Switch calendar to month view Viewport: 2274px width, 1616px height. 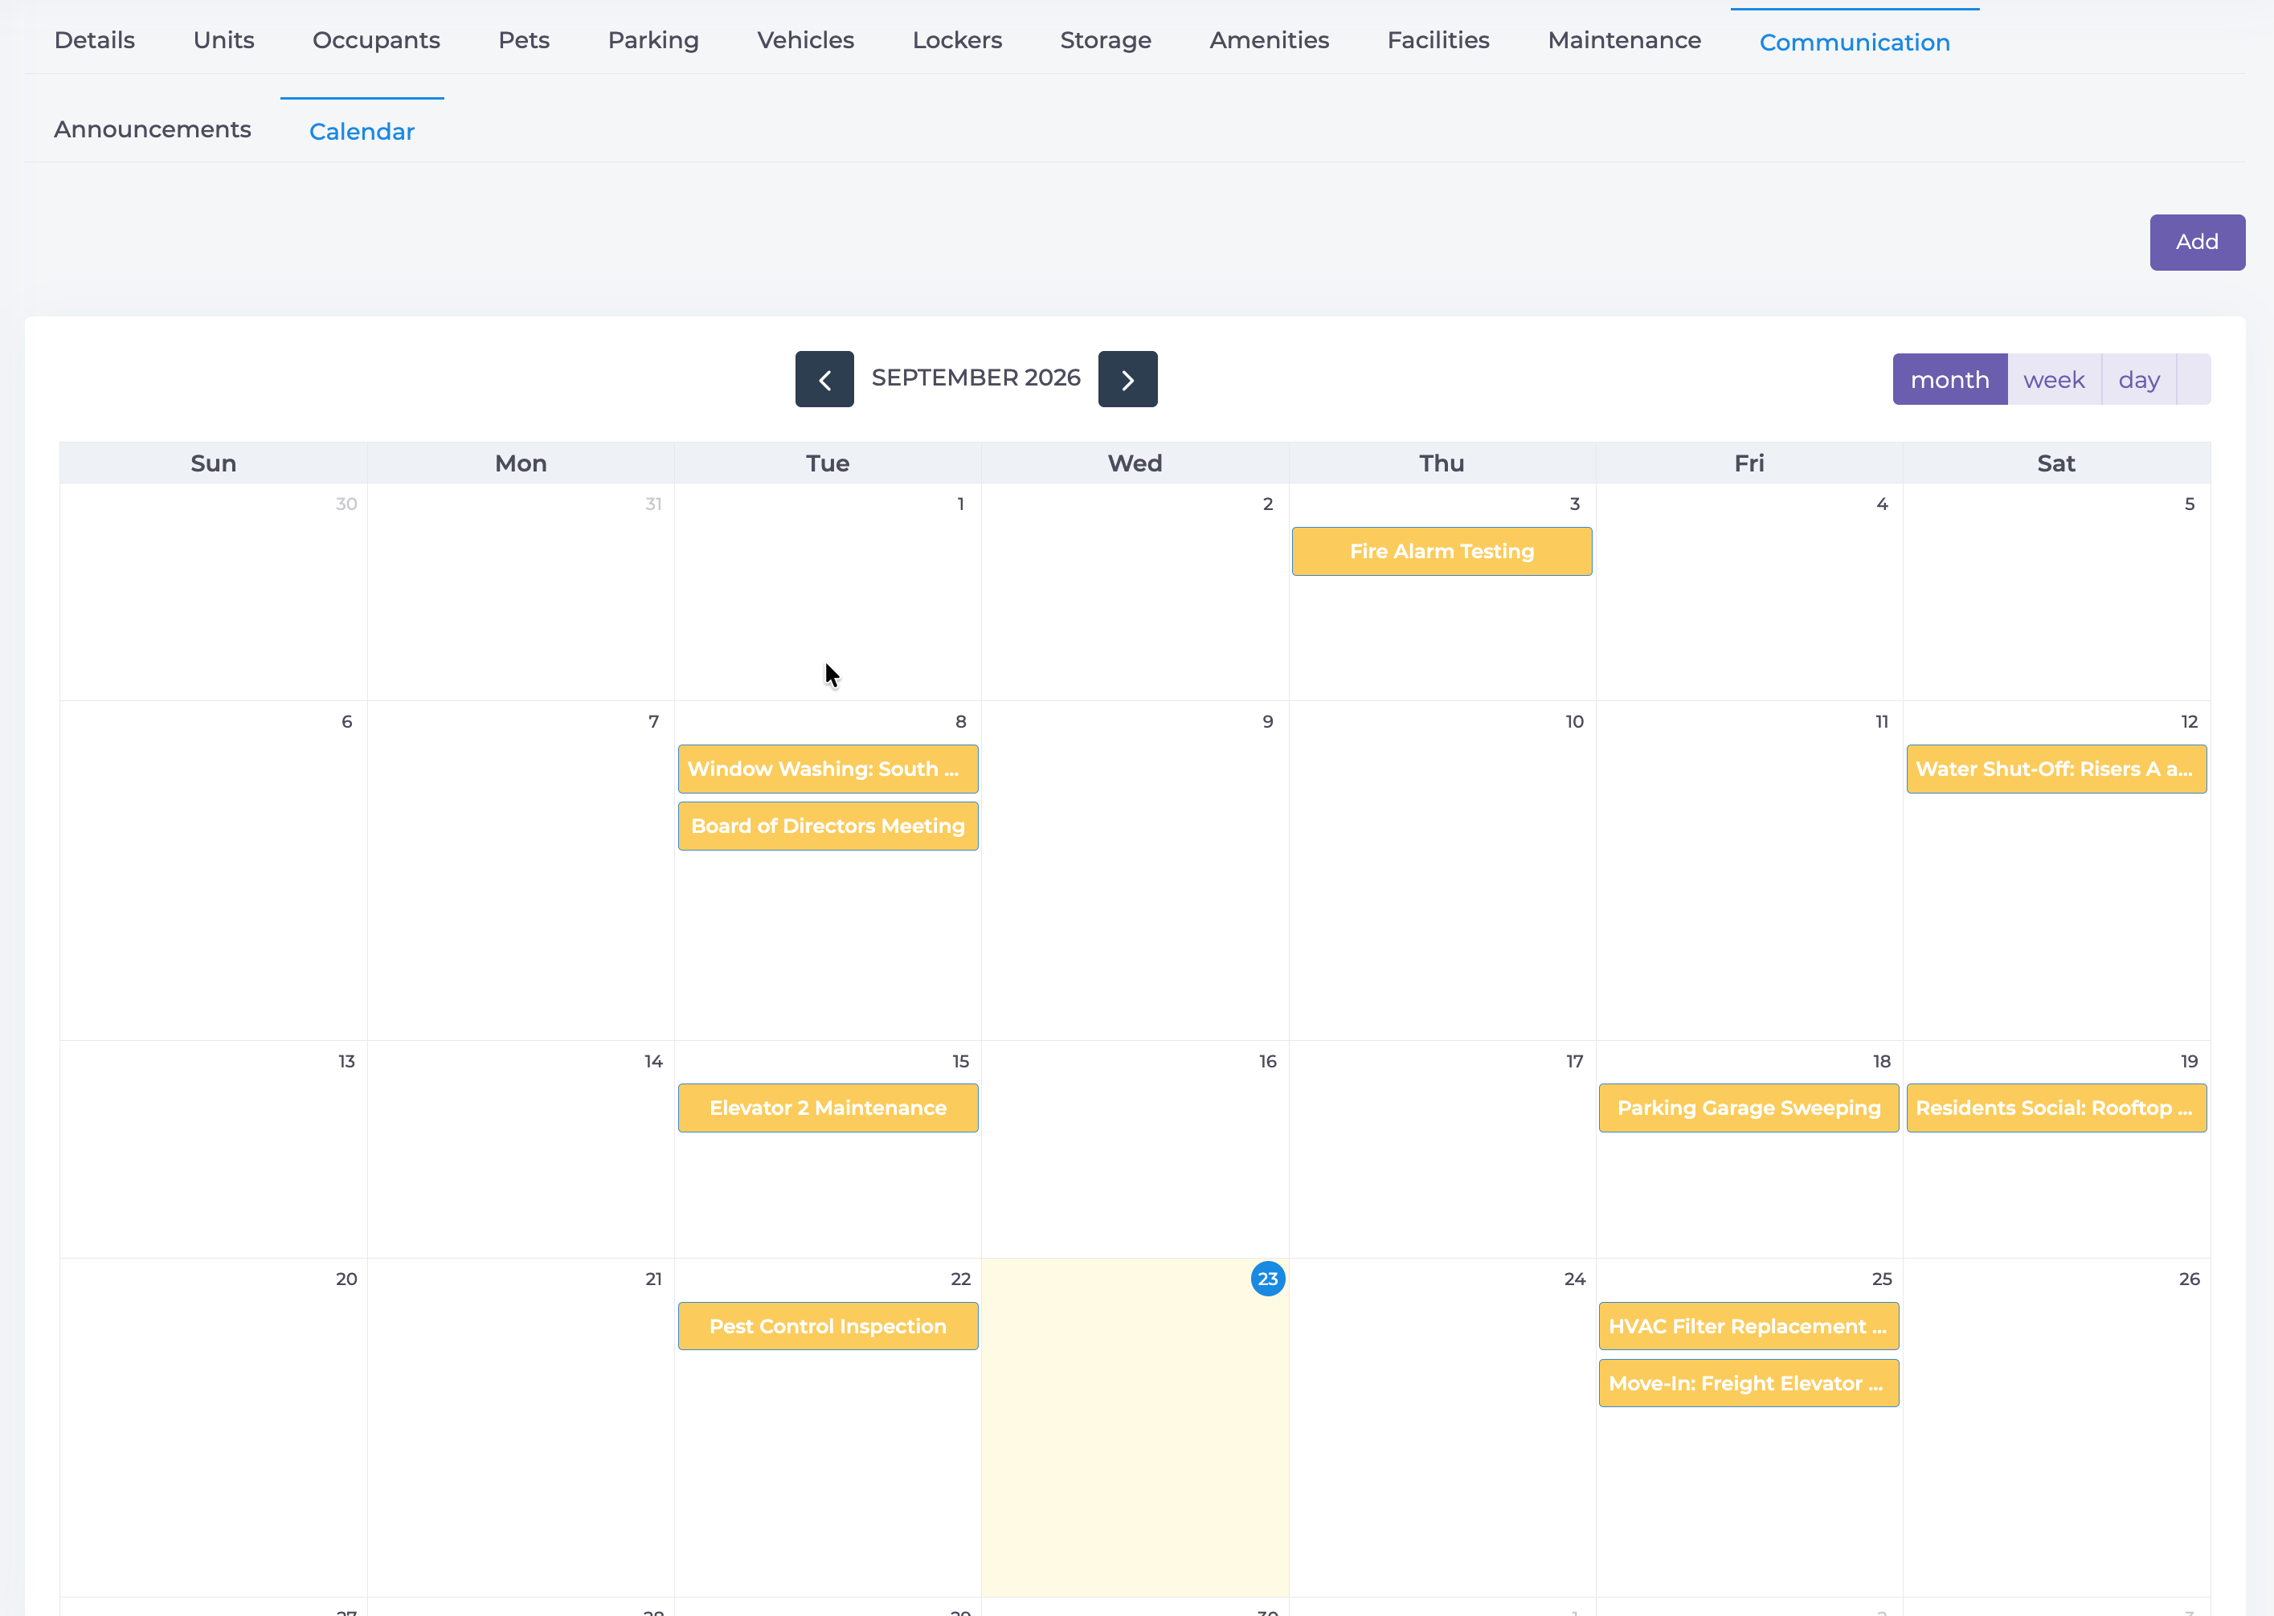1949,379
